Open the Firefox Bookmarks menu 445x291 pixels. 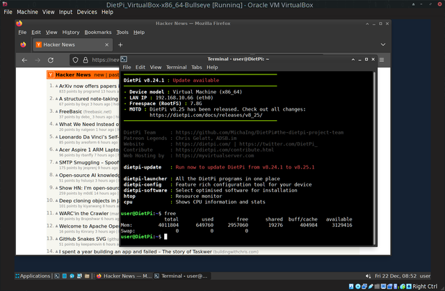[98, 32]
